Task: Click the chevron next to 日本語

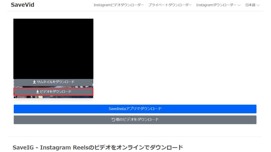Action: click(x=258, y=5)
